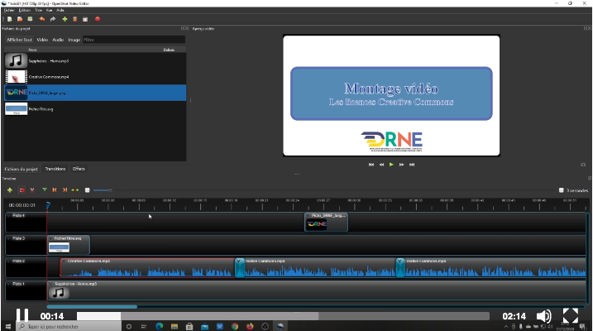Switch to the Effets tab
The height and width of the screenshot is (331, 593).
79,169
